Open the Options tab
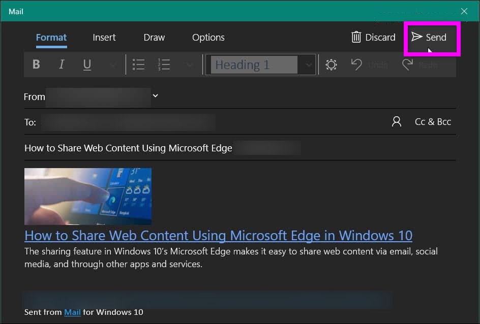This screenshot has width=480, height=324. (208, 38)
